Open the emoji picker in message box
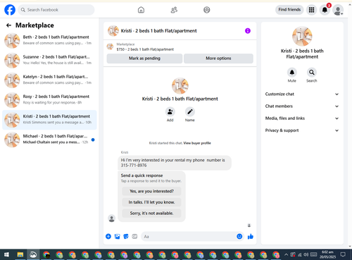352x260 pixels. click(x=239, y=236)
